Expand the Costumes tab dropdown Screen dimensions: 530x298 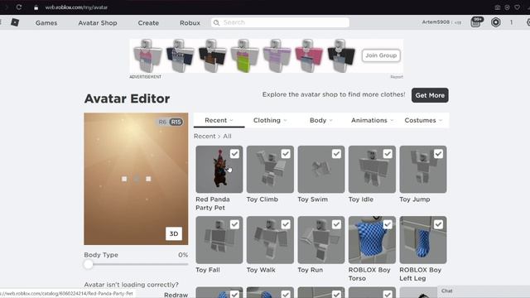[x=423, y=120]
